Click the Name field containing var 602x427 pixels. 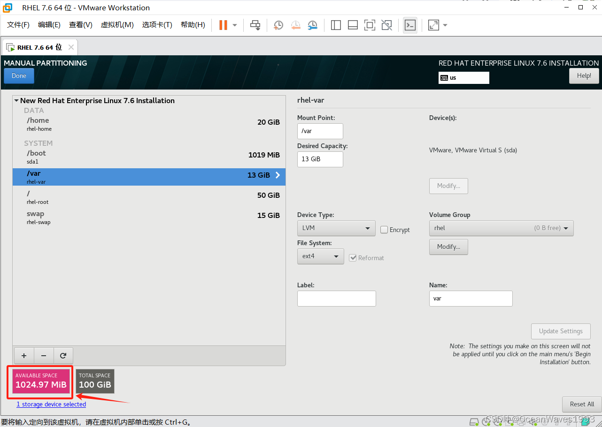click(471, 299)
